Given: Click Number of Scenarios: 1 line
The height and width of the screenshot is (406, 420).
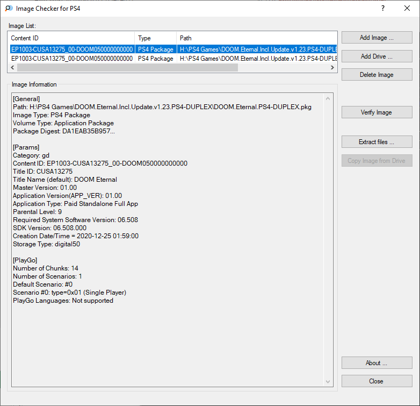Looking at the screenshot, I should click(47, 276).
